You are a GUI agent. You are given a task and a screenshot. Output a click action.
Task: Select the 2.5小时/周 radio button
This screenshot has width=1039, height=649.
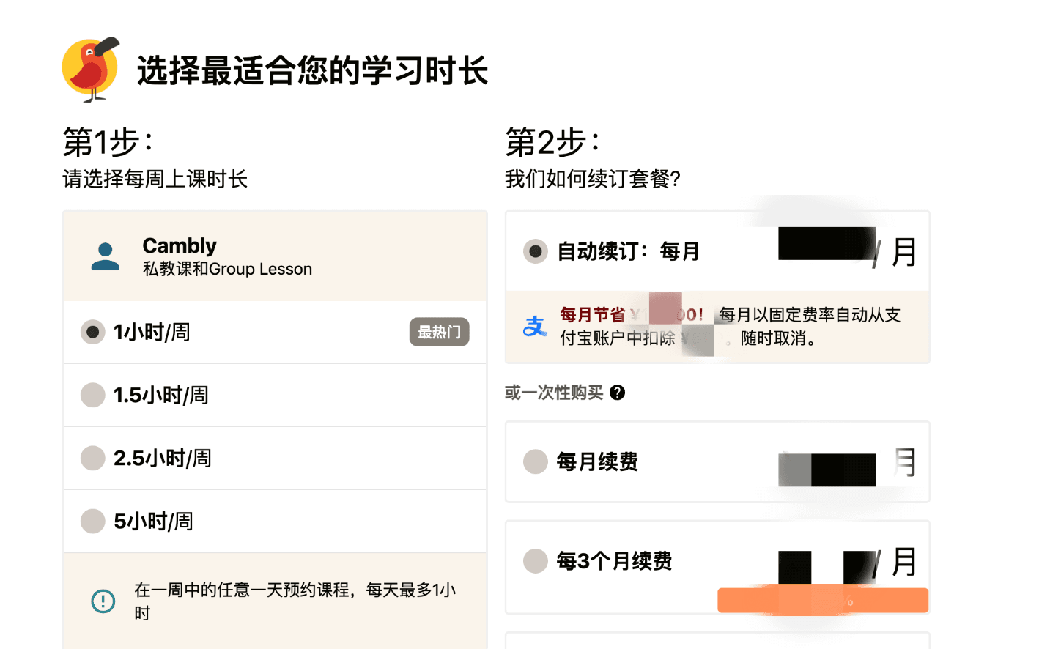click(93, 458)
